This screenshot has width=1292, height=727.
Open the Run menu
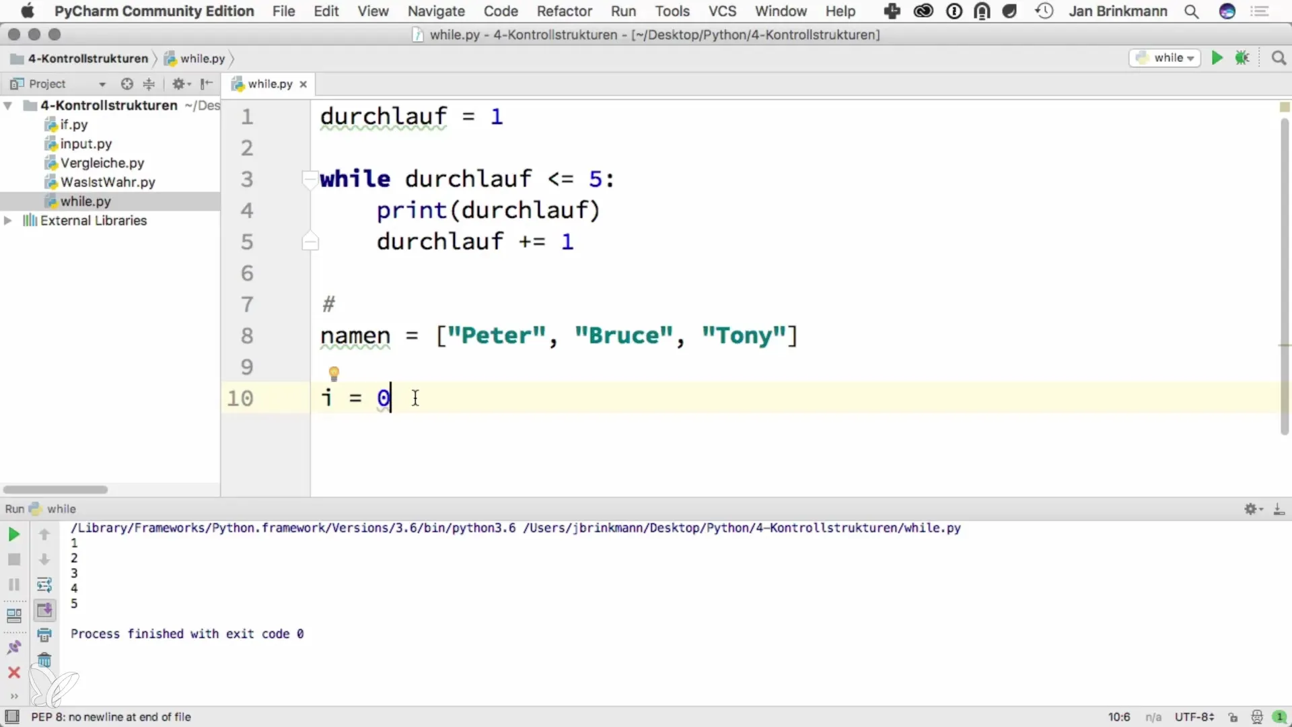(623, 11)
